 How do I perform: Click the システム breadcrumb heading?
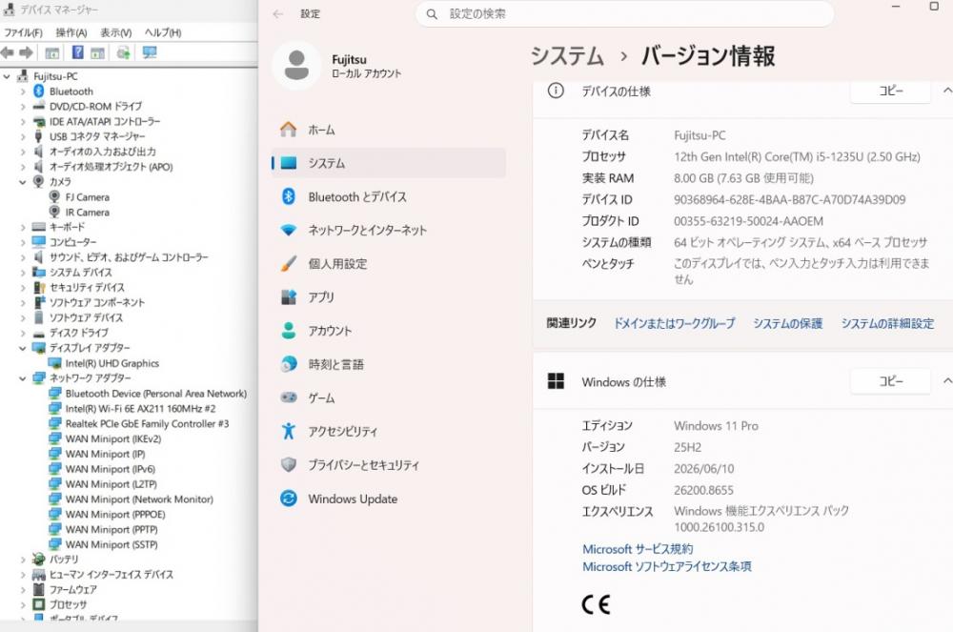(x=567, y=56)
